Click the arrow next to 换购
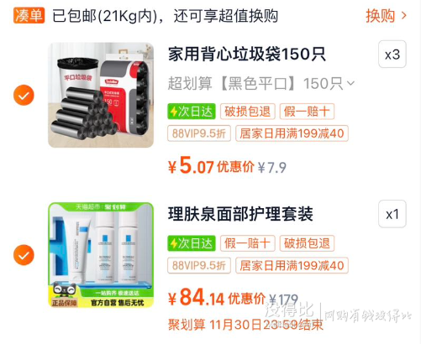The height and width of the screenshot is (344, 421). [403, 16]
